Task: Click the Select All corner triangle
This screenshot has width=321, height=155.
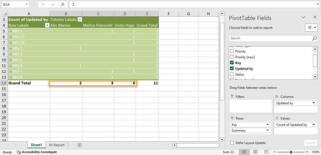Action: [x=5, y=14]
